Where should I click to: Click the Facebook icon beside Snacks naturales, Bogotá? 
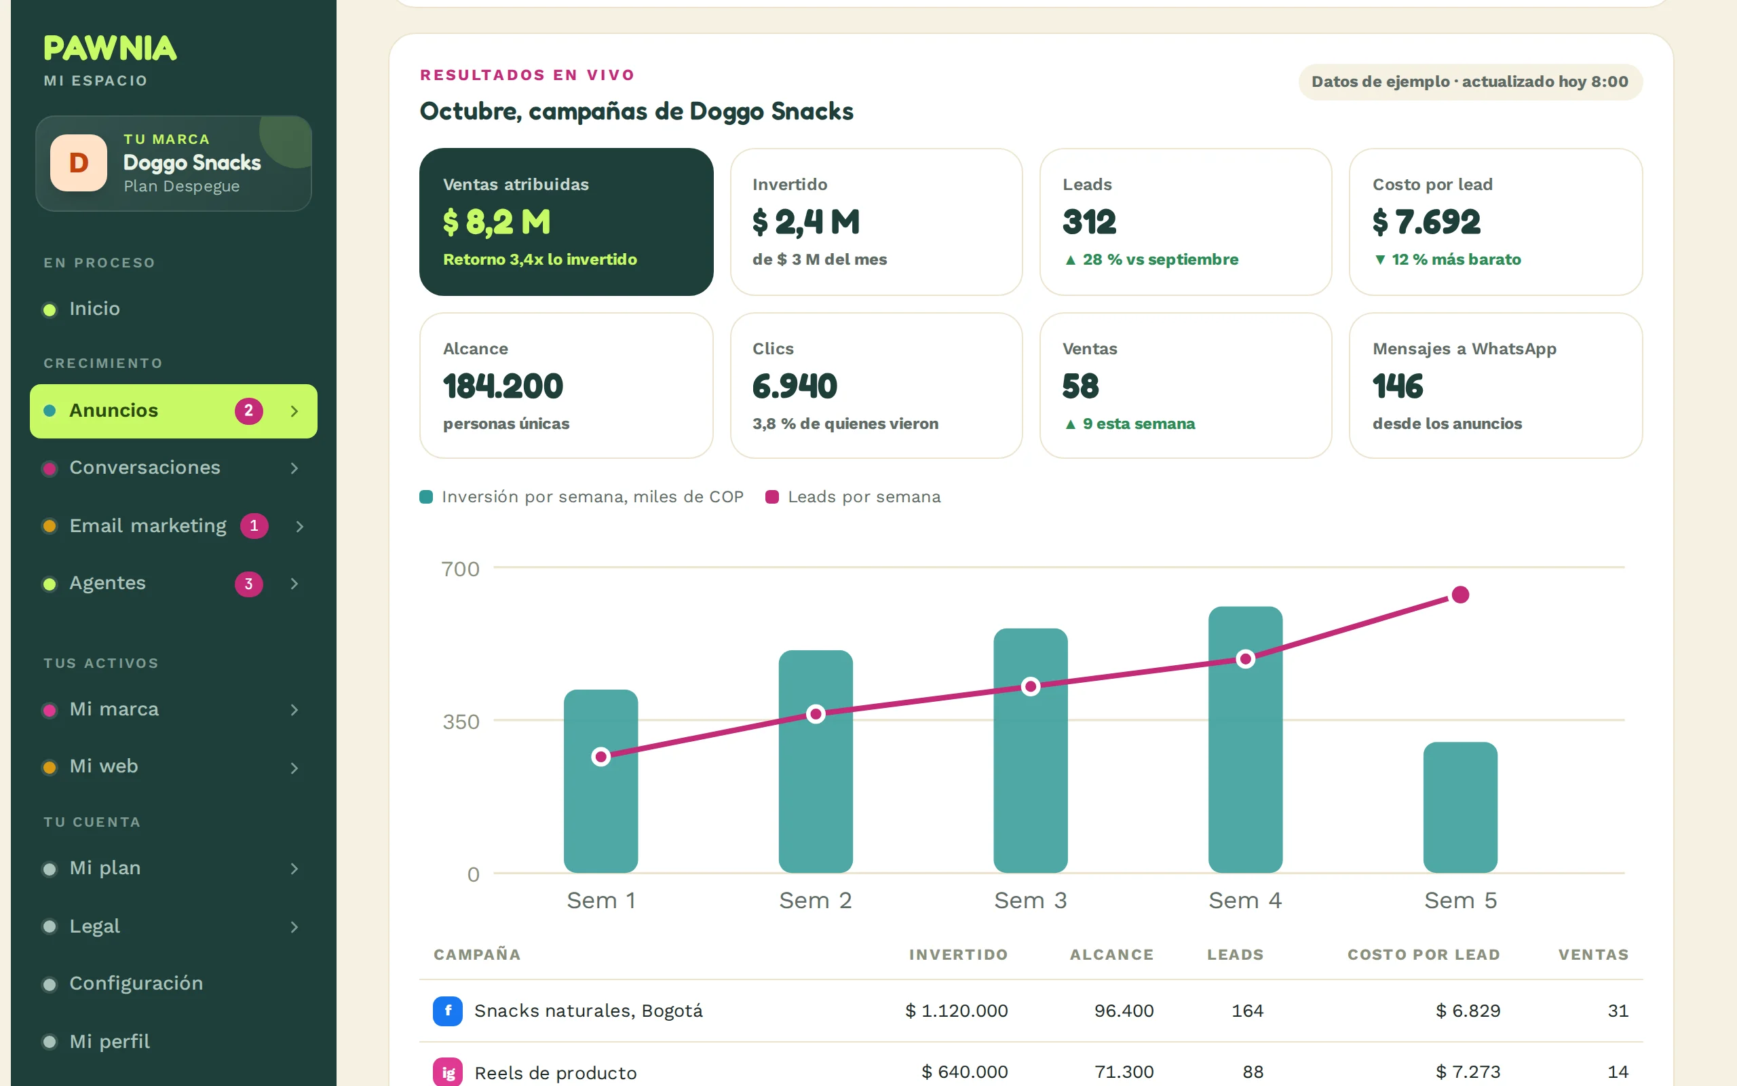tap(448, 1011)
